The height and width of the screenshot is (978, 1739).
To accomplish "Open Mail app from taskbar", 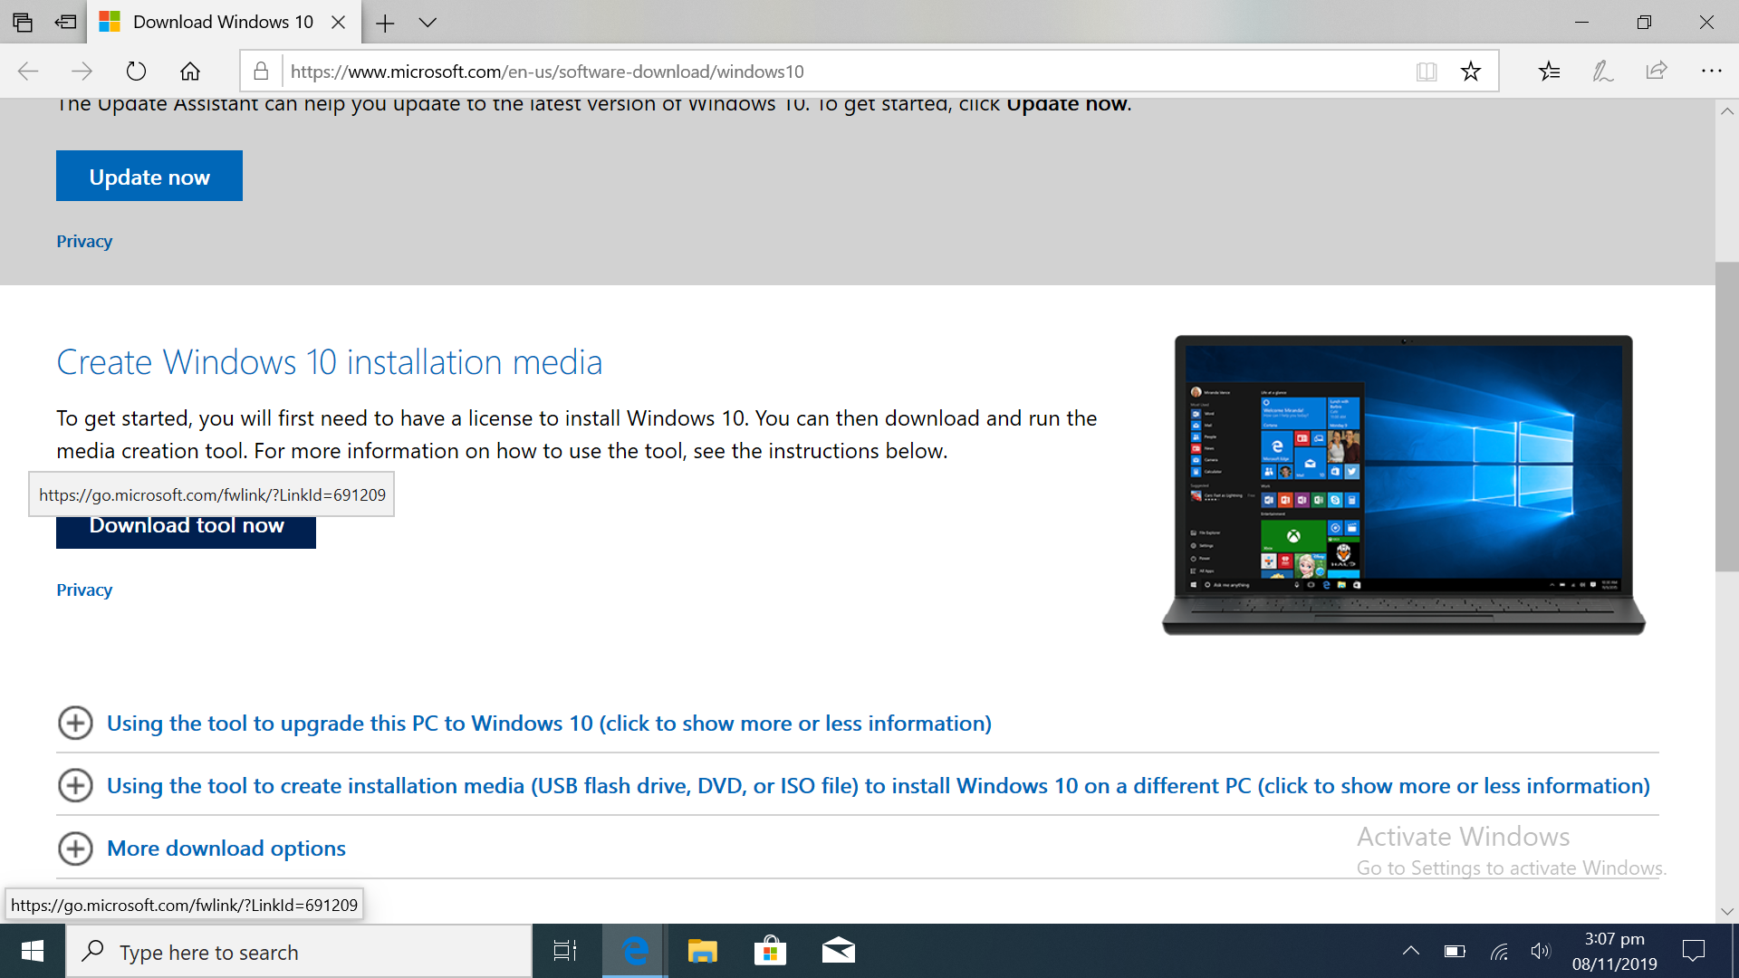I will click(x=838, y=951).
